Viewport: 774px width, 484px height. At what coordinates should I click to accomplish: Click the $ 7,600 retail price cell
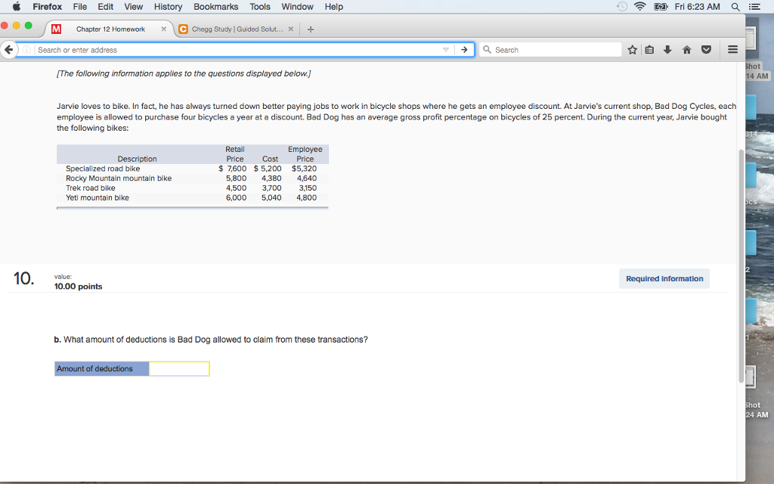[x=233, y=169]
